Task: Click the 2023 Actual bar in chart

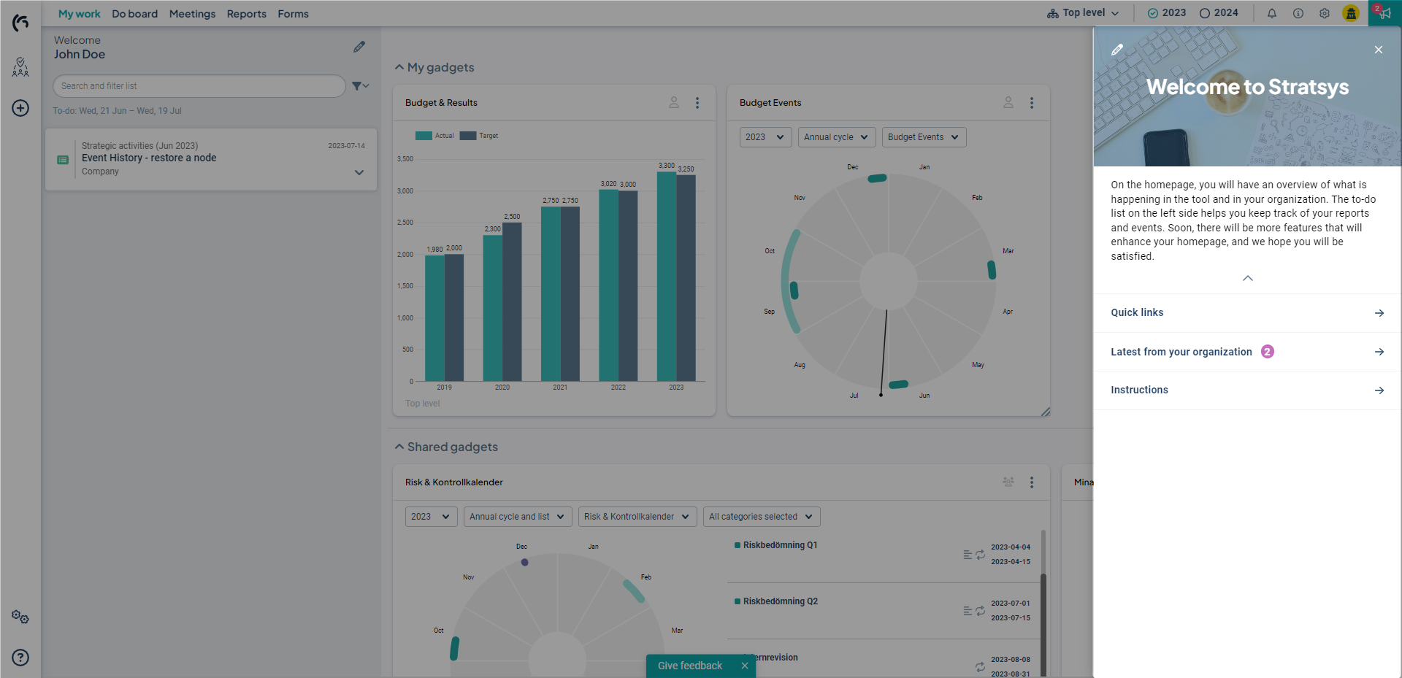Action: coord(667,277)
